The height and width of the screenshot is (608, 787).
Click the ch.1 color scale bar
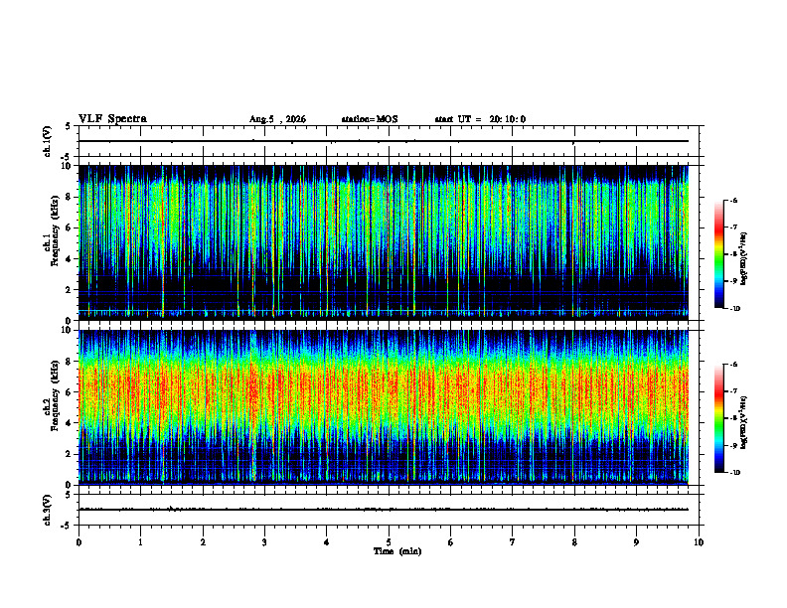(718, 254)
